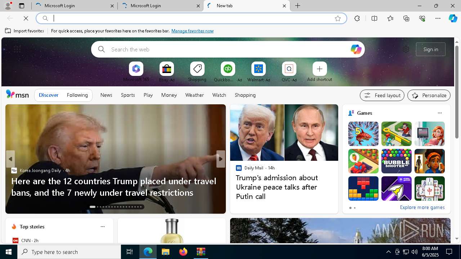Viewport: 461px width, 259px height.
Task: Open block puzzle game thumbnail
Action: click(x=363, y=188)
